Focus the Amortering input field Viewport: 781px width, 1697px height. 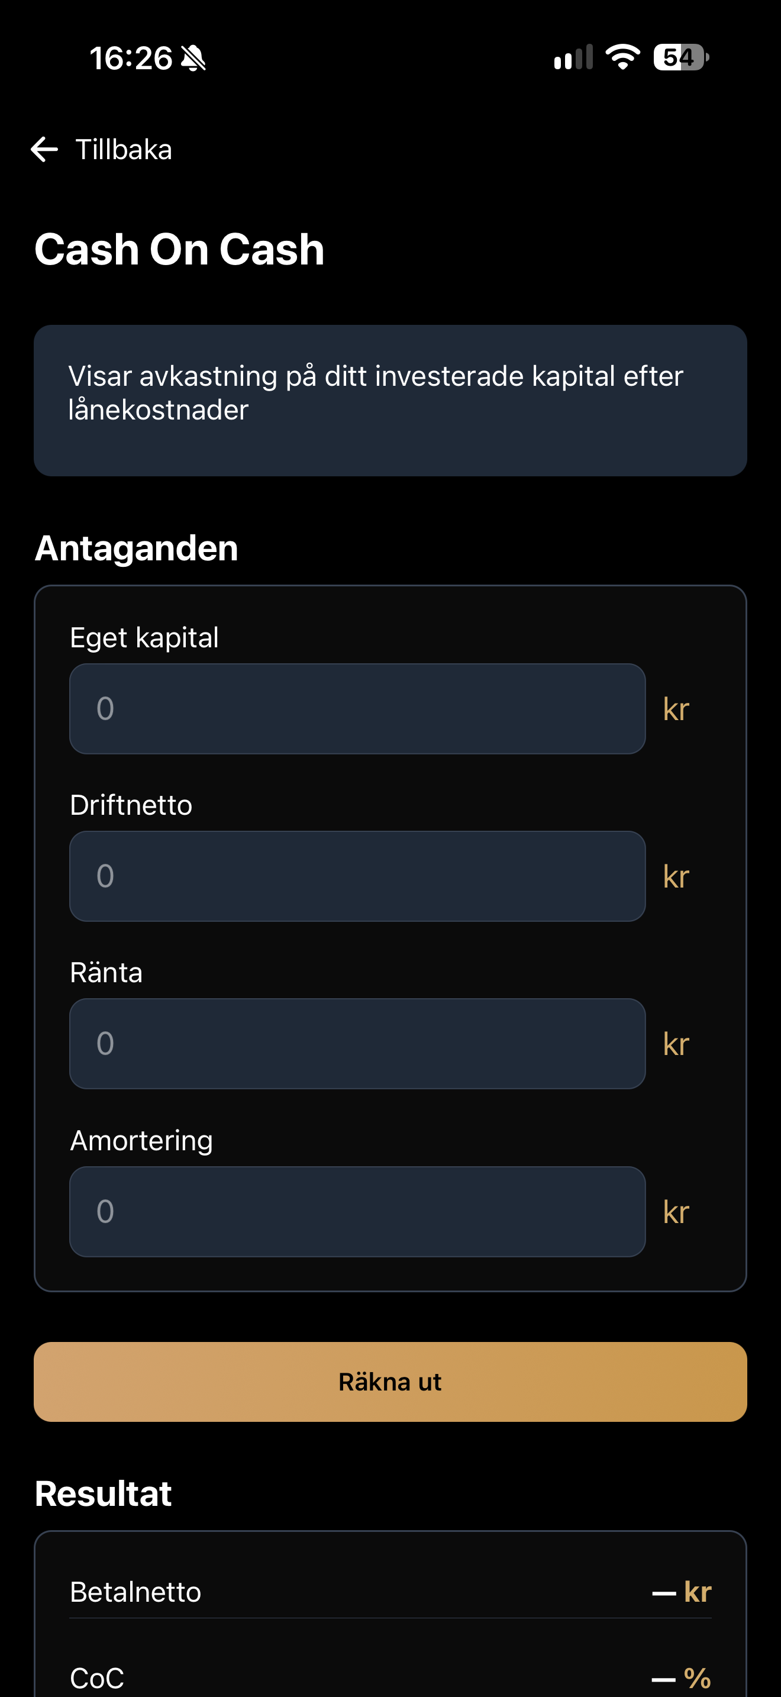point(357,1211)
